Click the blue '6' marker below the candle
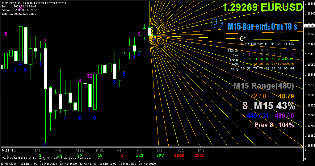The height and width of the screenshot is (166, 315). (x=80, y=118)
